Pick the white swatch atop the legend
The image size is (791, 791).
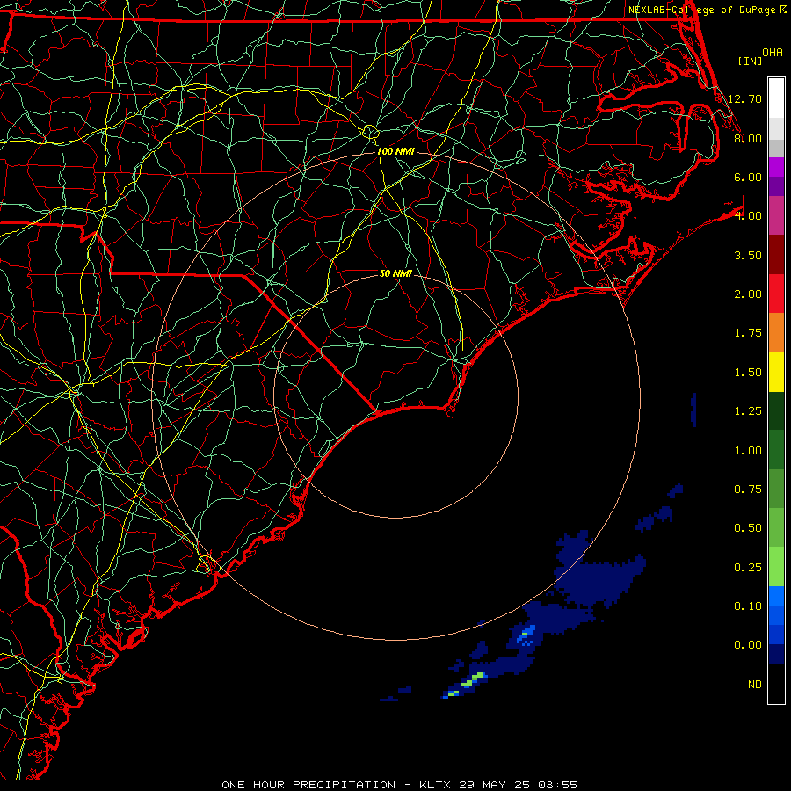point(776,98)
